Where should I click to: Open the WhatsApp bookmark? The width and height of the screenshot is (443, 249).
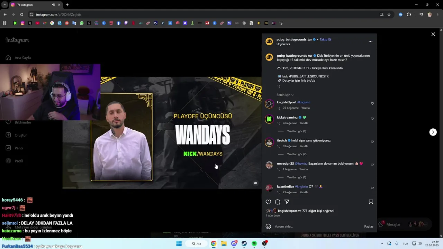pos(82,23)
